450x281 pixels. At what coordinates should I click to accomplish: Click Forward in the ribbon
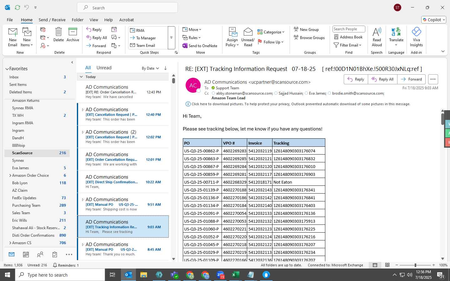point(96,46)
